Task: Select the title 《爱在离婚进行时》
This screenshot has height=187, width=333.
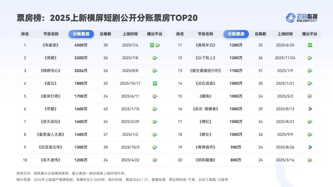Action: tap(205, 71)
